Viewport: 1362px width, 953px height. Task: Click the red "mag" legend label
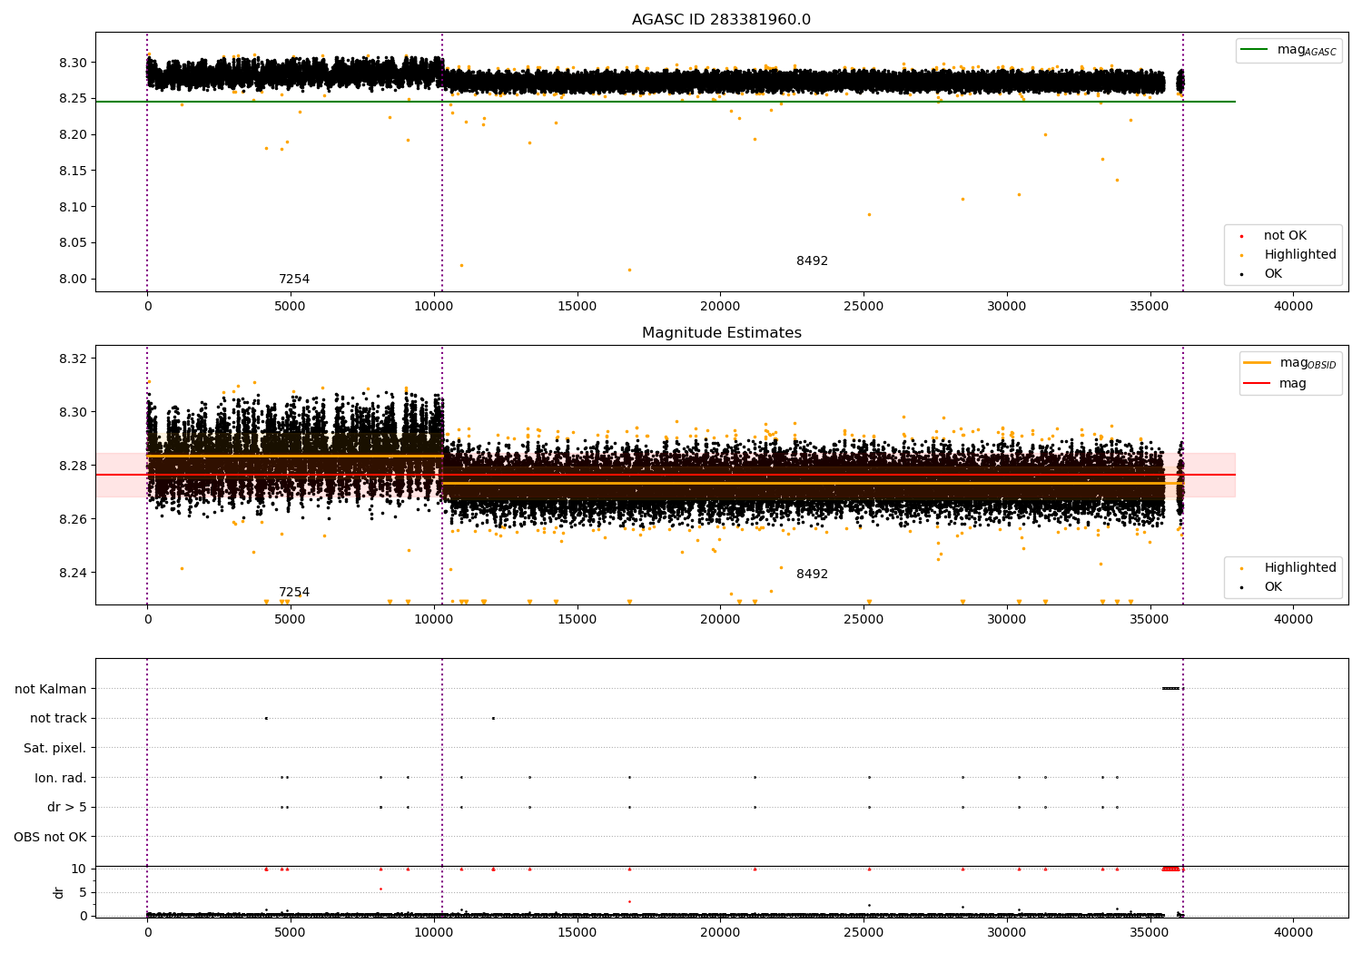point(1293,384)
